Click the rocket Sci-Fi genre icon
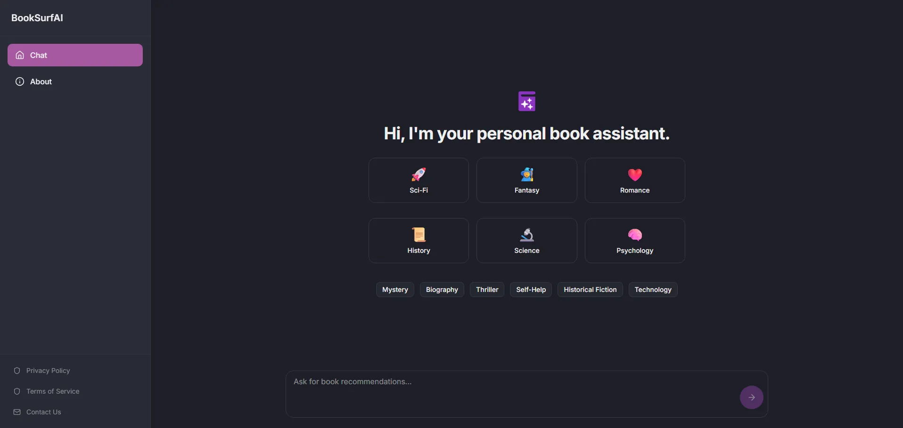The width and height of the screenshot is (903, 428). click(x=419, y=175)
